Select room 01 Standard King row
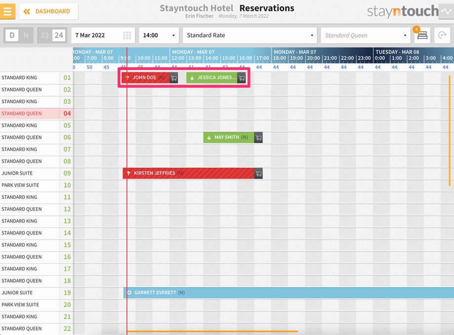The width and height of the screenshot is (454, 335). tap(36, 77)
